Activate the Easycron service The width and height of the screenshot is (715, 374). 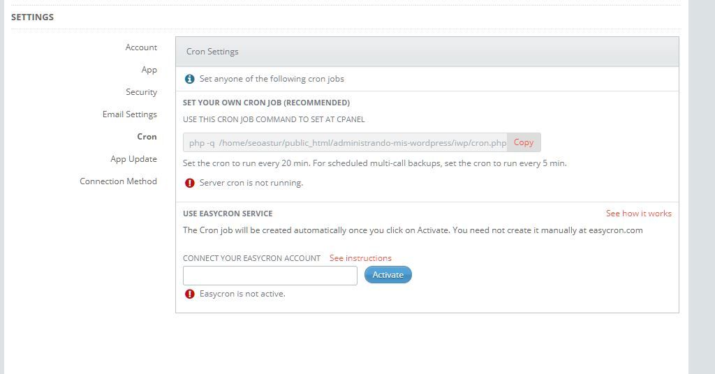tap(388, 275)
